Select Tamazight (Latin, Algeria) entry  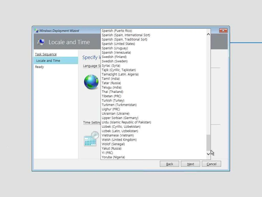[x=154, y=74]
